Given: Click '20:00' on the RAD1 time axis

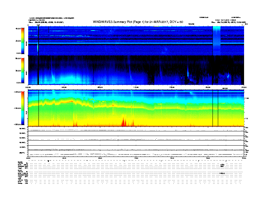Looking at the screenshot, I should click(208, 87).
